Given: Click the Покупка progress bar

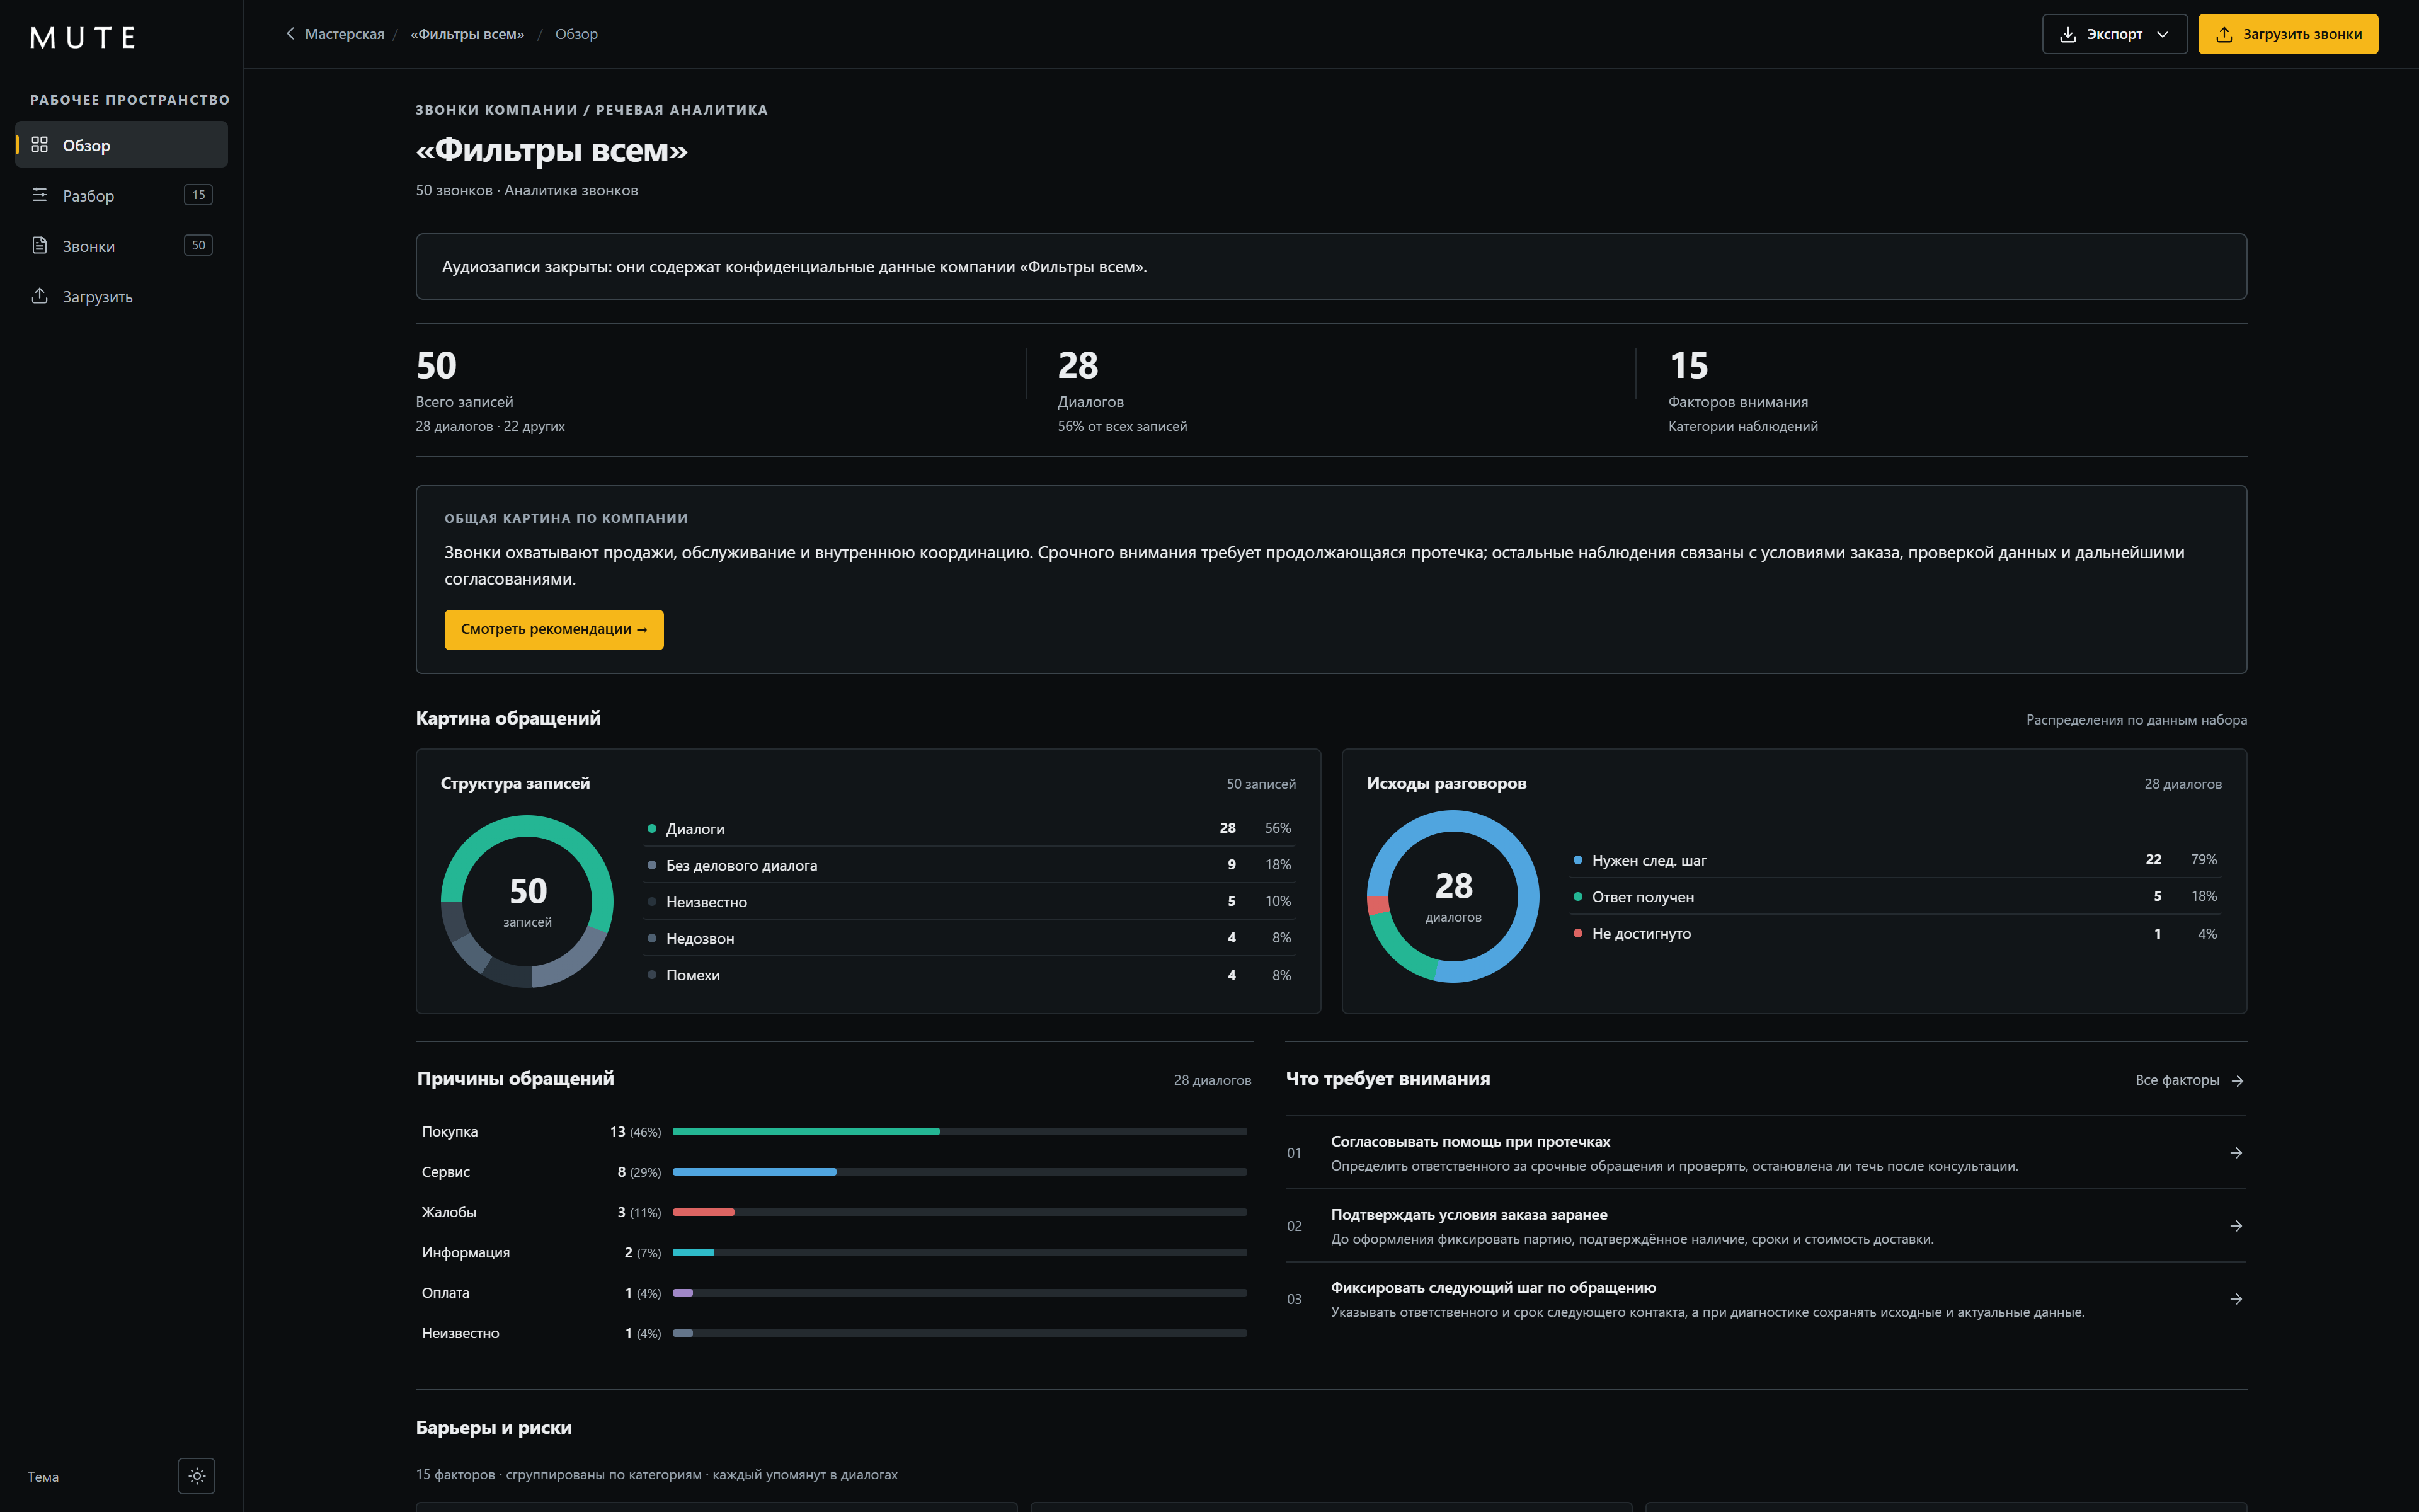Looking at the screenshot, I should 959,1132.
